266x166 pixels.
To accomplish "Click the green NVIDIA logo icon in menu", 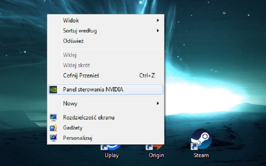I will (54, 89).
